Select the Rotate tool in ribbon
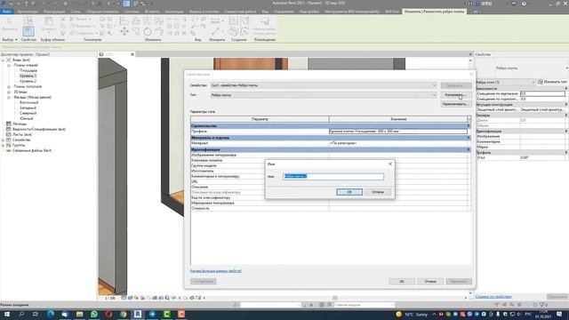This screenshot has width=569, height=320. (x=148, y=32)
